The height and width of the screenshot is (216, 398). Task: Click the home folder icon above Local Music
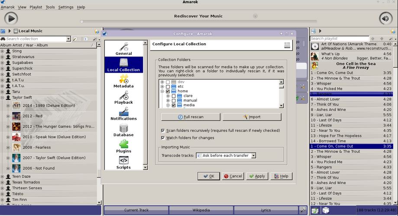3,31
